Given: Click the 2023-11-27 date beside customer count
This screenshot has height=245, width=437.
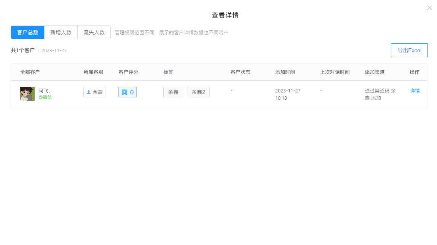Looking at the screenshot, I should click(x=54, y=50).
